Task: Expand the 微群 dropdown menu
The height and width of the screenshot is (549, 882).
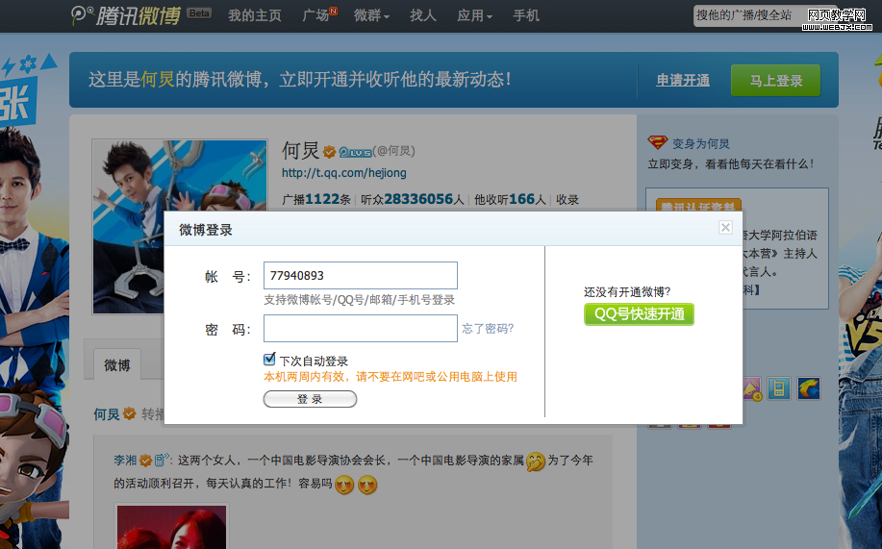Action: coord(371,15)
